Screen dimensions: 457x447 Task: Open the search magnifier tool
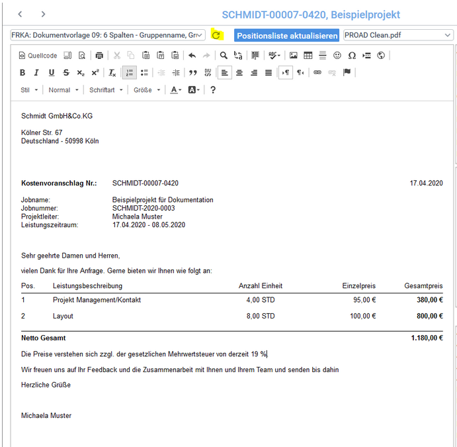pyautogui.click(x=224, y=56)
